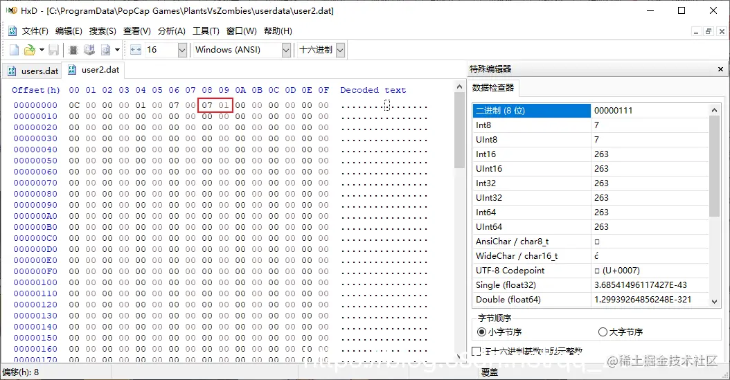Viewport: 730px width, 380px height.
Task: Click data inspector scrollbar down arrow
Action: tap(714, 301)
